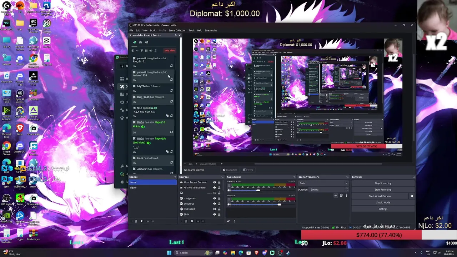Hide the minigames source
The image size is (457, 257).
point(215,198)
